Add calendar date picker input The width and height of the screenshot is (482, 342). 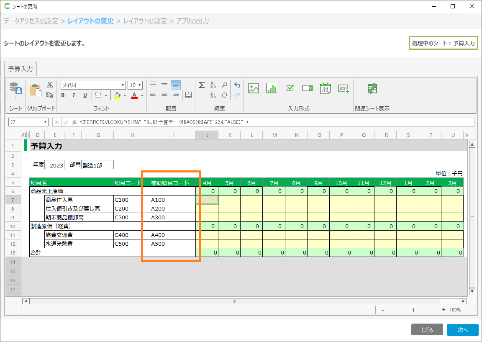[325, 88]
